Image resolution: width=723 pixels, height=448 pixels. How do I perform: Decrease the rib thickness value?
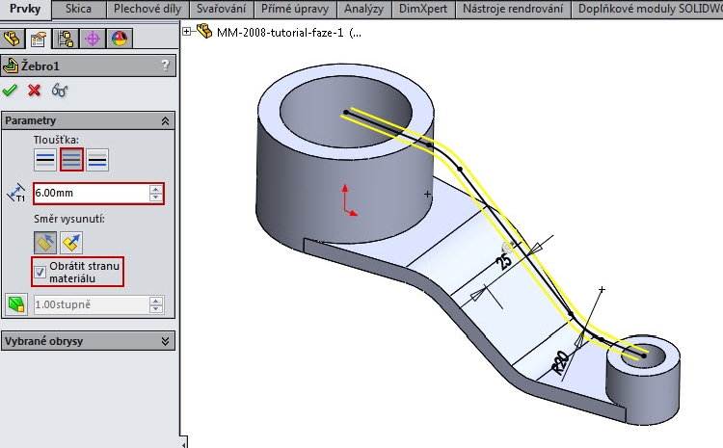(156, 198)
